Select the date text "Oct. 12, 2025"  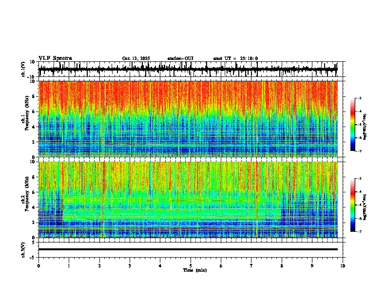point(136,58)
